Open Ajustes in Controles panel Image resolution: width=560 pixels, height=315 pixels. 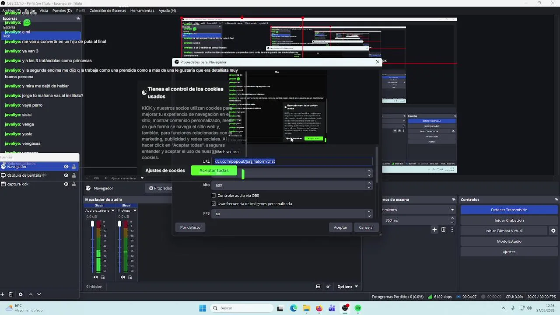point(509,252)
